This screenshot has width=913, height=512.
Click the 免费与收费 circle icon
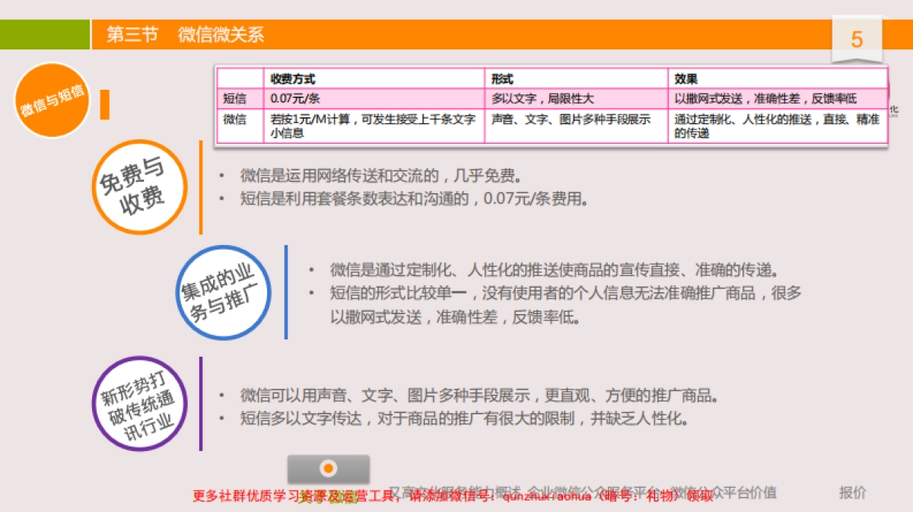point(139,186)
